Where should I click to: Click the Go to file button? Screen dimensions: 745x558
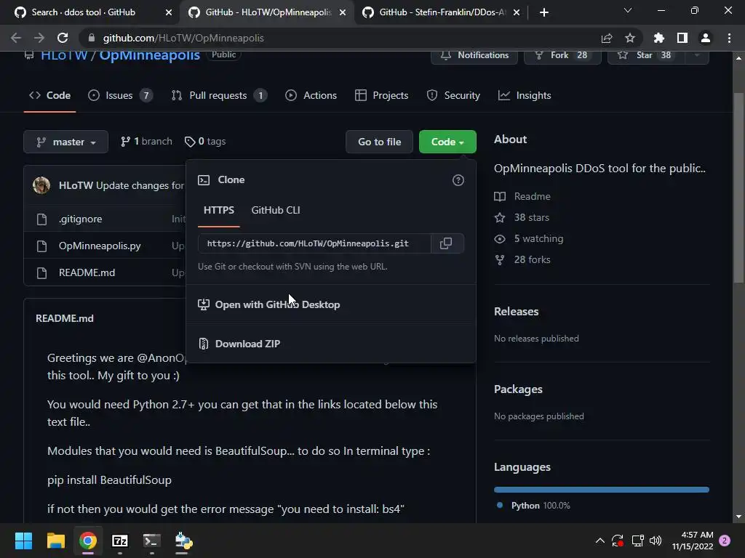tap(379, 142)
